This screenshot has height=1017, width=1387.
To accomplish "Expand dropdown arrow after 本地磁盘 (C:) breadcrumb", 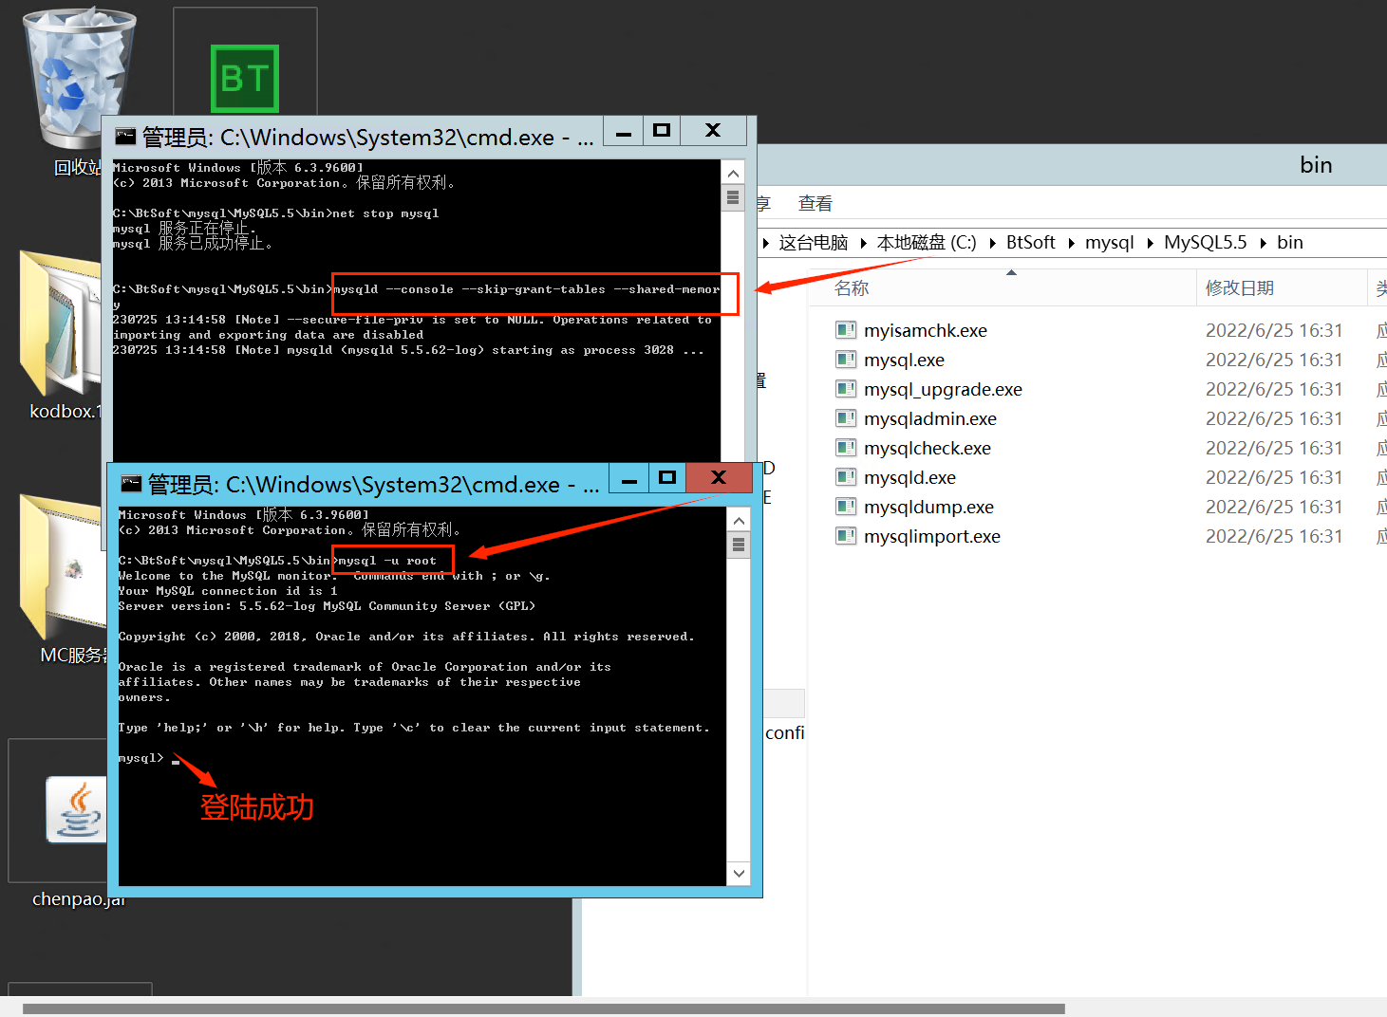I will coord(992,243).
